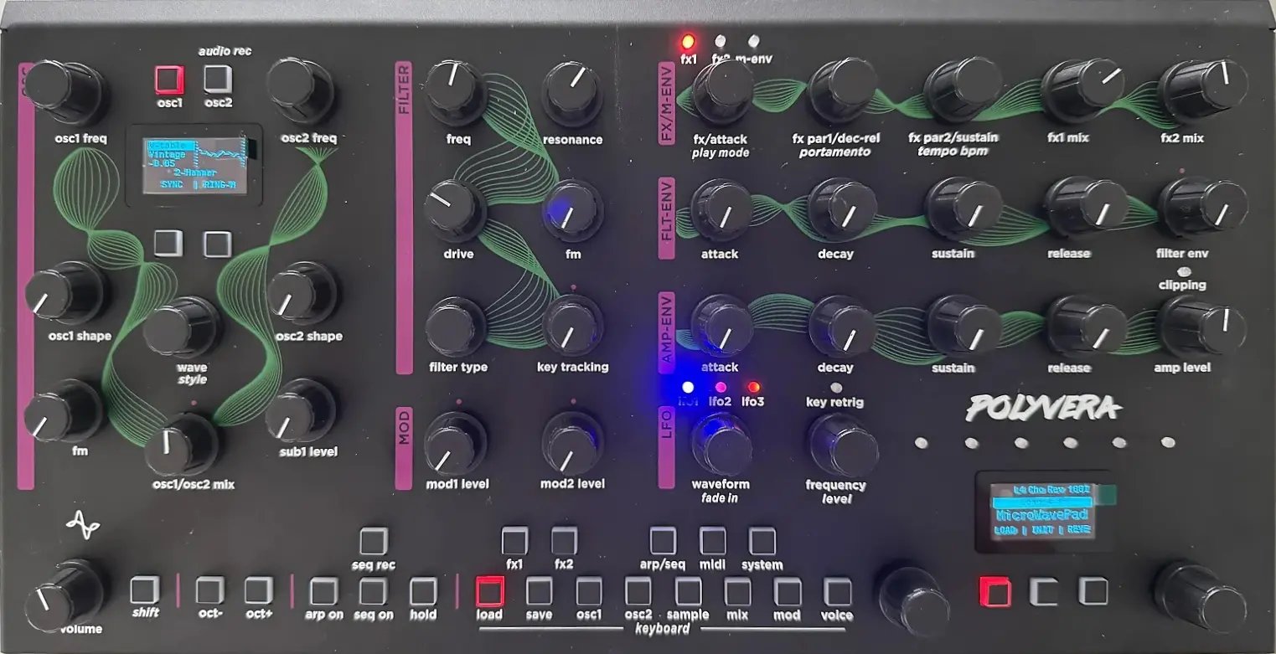
Task: Lower the octave with the oct- button
Action: pos(209,590)
